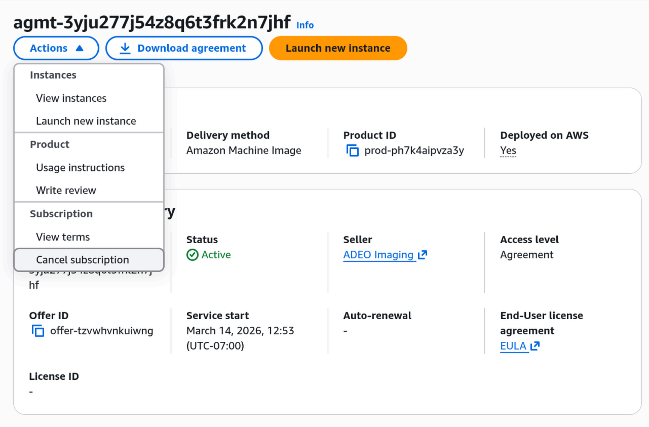This screenshot has width=649, height=427.
Task: Click Yes under Deployed on AWS
Action: coord(508,150)
